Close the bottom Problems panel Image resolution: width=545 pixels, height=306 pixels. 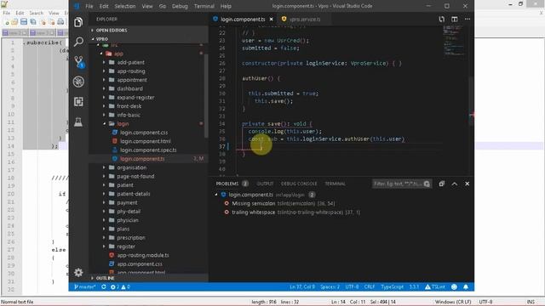point(468,184)
